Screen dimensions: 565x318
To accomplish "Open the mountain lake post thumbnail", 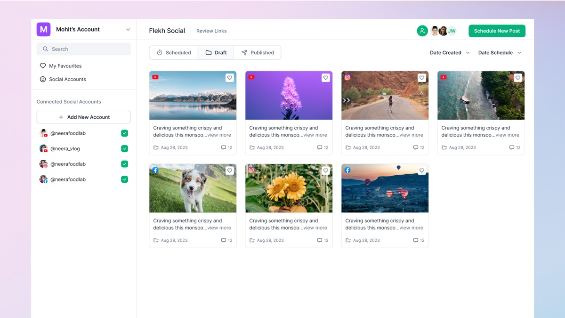I will [x=193, y=96].
